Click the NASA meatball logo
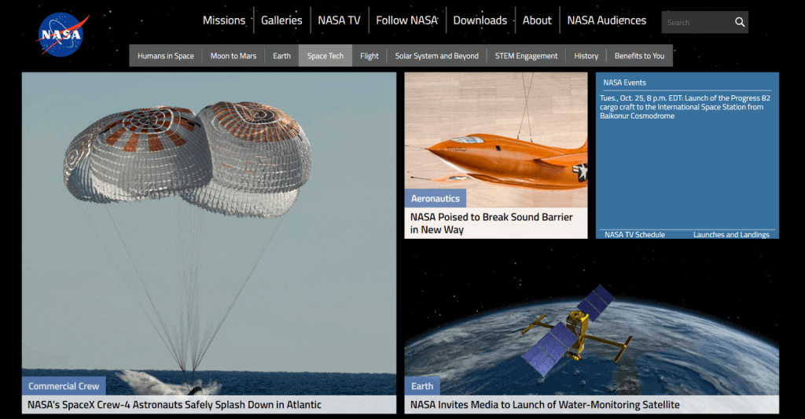The width and height of the screenshot is (805, 419). point(62,35)
